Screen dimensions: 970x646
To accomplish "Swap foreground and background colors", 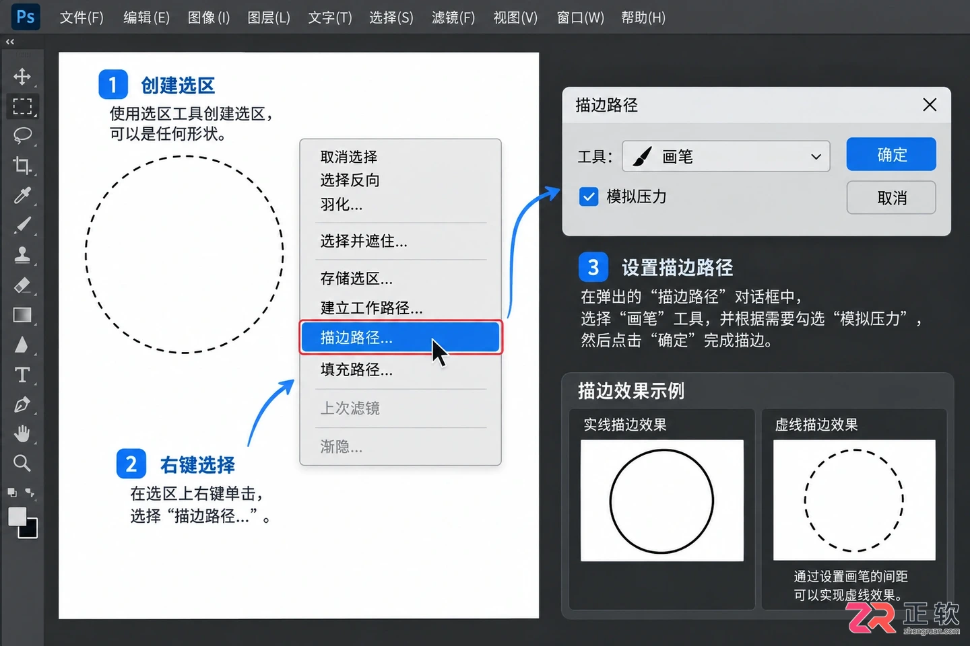I will [x=30, y=493].
